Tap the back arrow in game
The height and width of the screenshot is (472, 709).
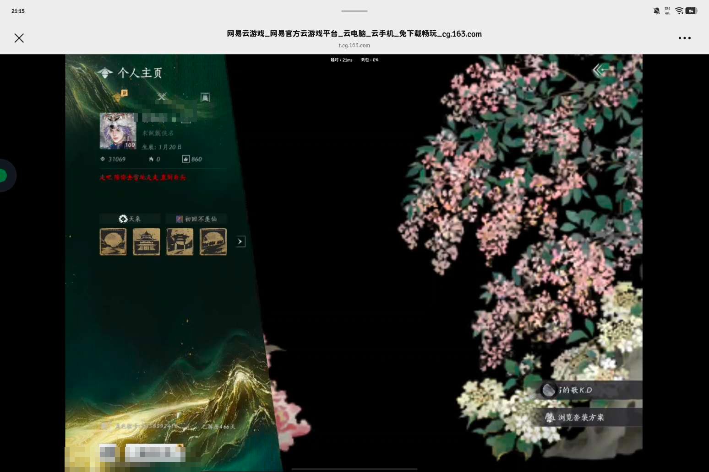[600, 70]
